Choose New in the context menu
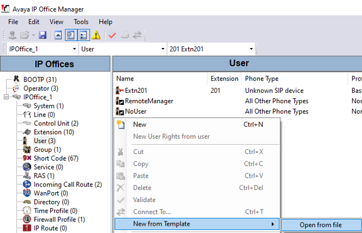The height and width of the screenshot is (233, 362). tap(197, 124)
